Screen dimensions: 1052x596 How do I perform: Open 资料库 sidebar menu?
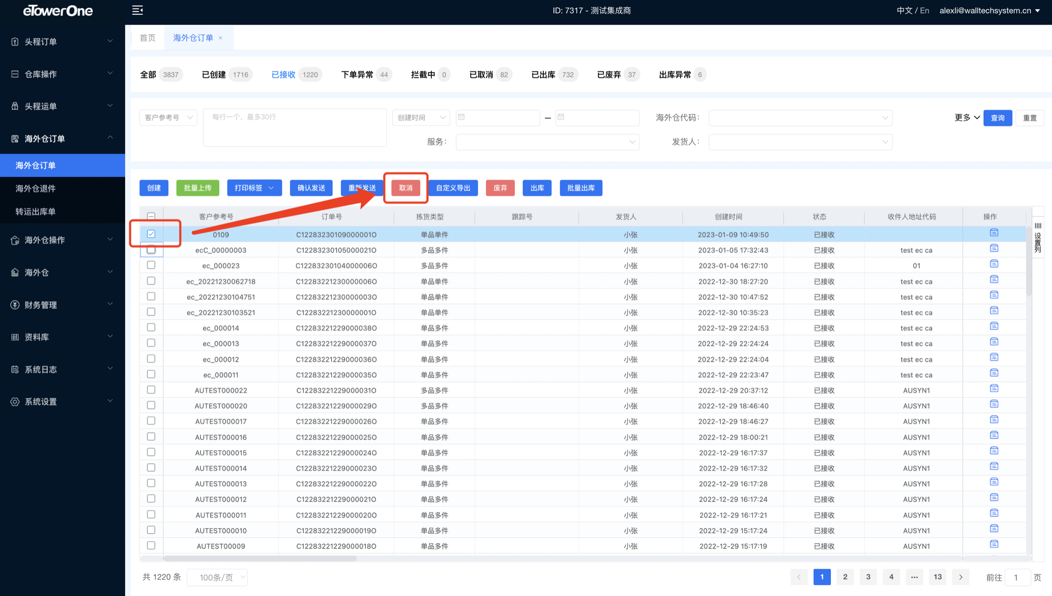tap(63, 337)
